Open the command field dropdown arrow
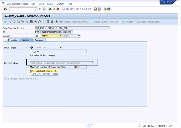Image resolution: width=181 pixels, height=128 pixels. tap(35, 9)
